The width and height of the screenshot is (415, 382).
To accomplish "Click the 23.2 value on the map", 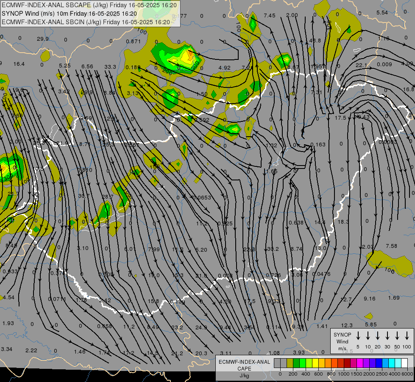I will 177,327.
